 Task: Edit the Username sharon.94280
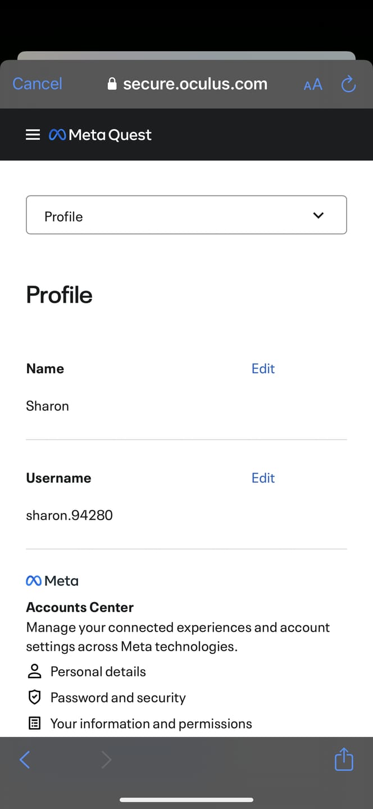pos(263,478)
